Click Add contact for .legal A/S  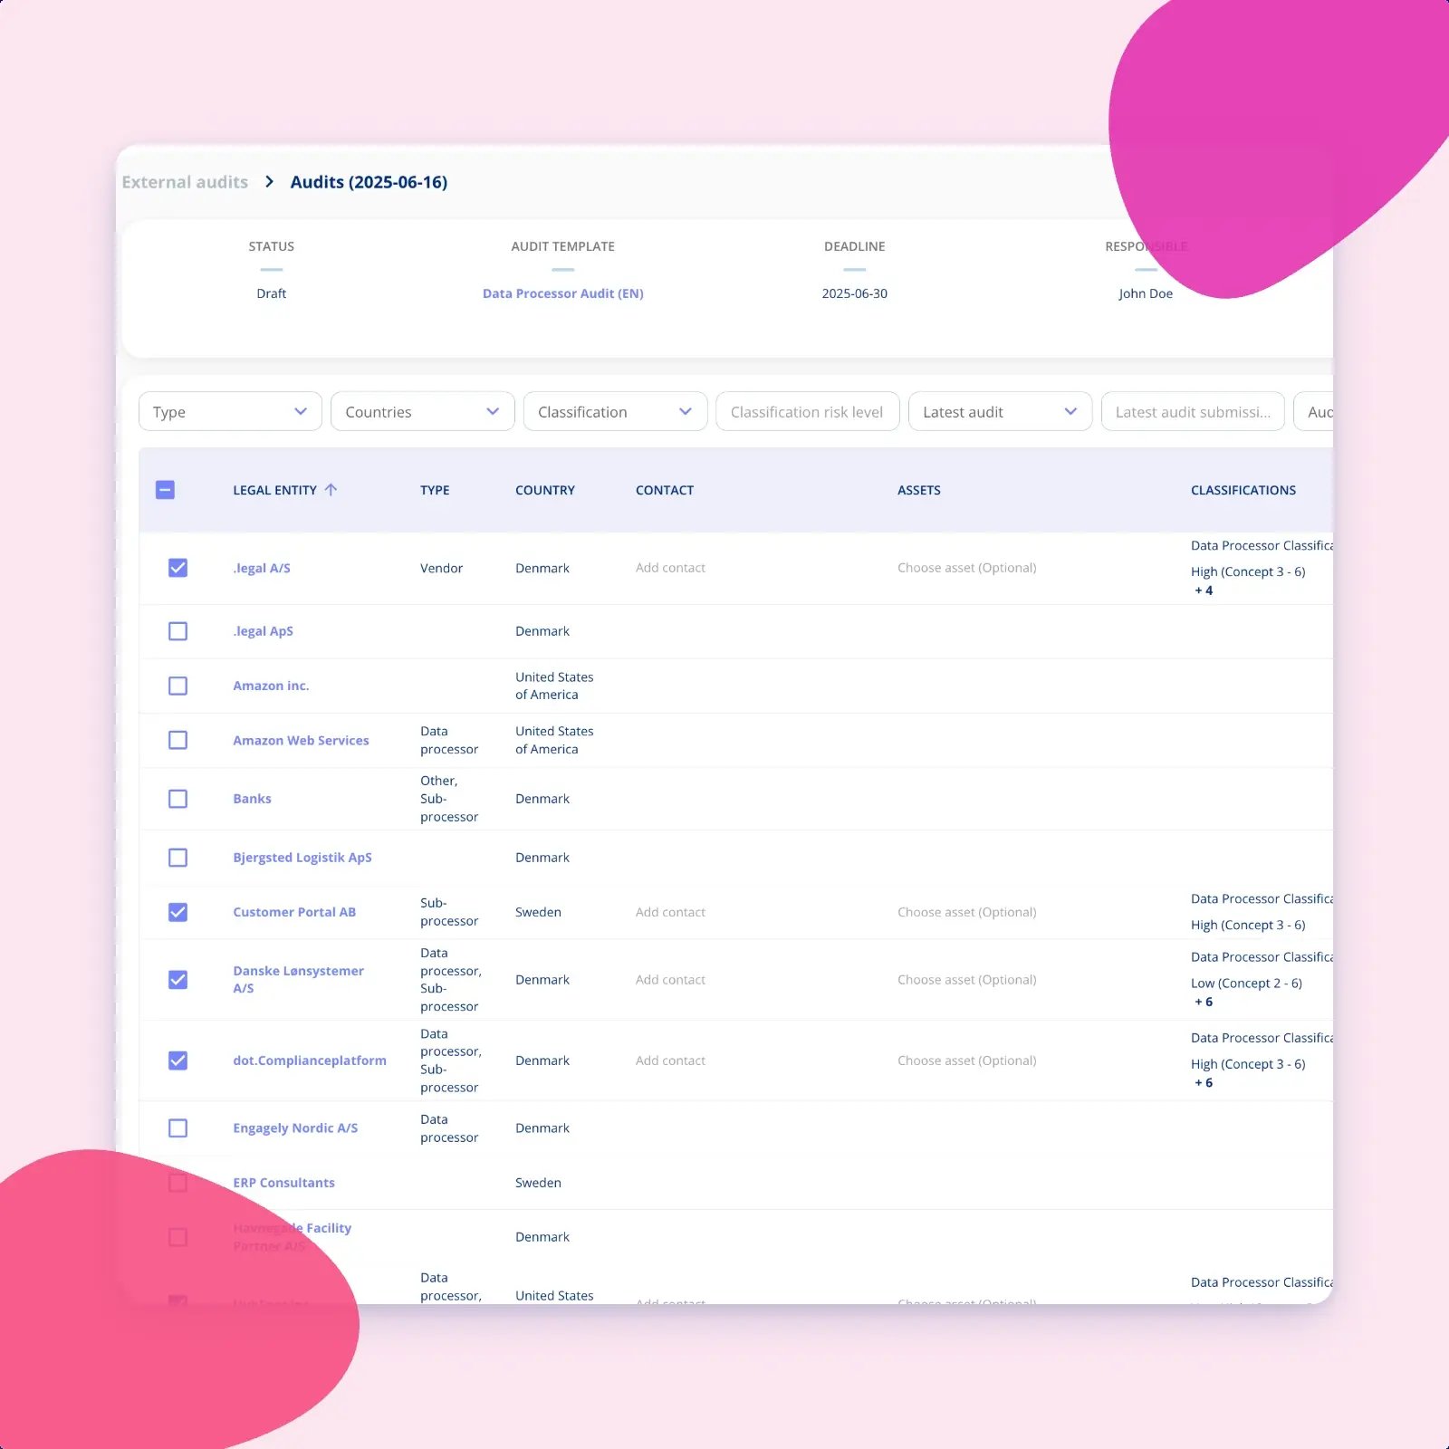point(670,568)
